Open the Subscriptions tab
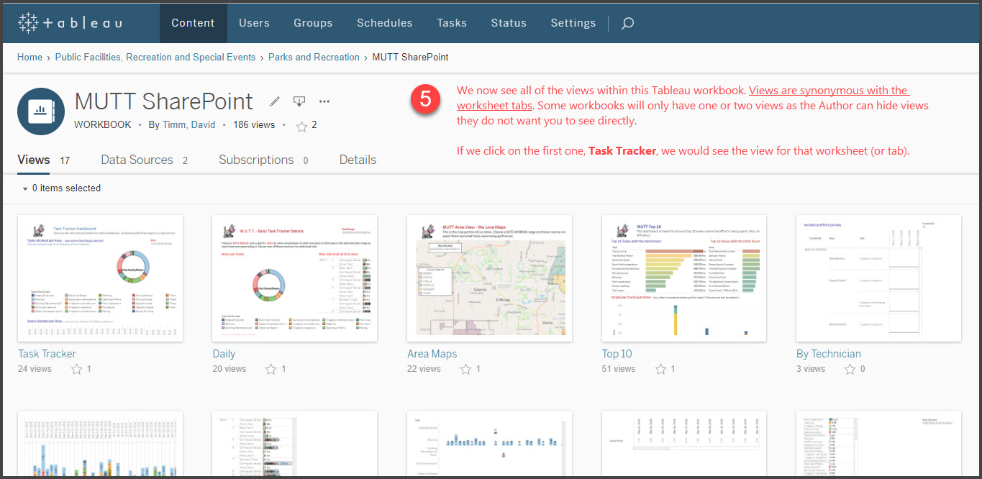982x479 pixels. 256,160
